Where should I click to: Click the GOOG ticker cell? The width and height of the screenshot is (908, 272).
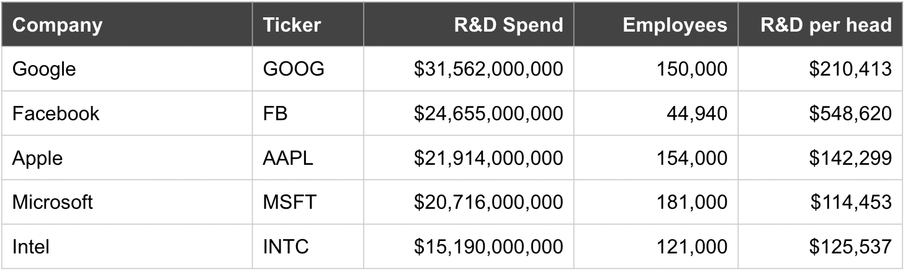coord(294,69)
